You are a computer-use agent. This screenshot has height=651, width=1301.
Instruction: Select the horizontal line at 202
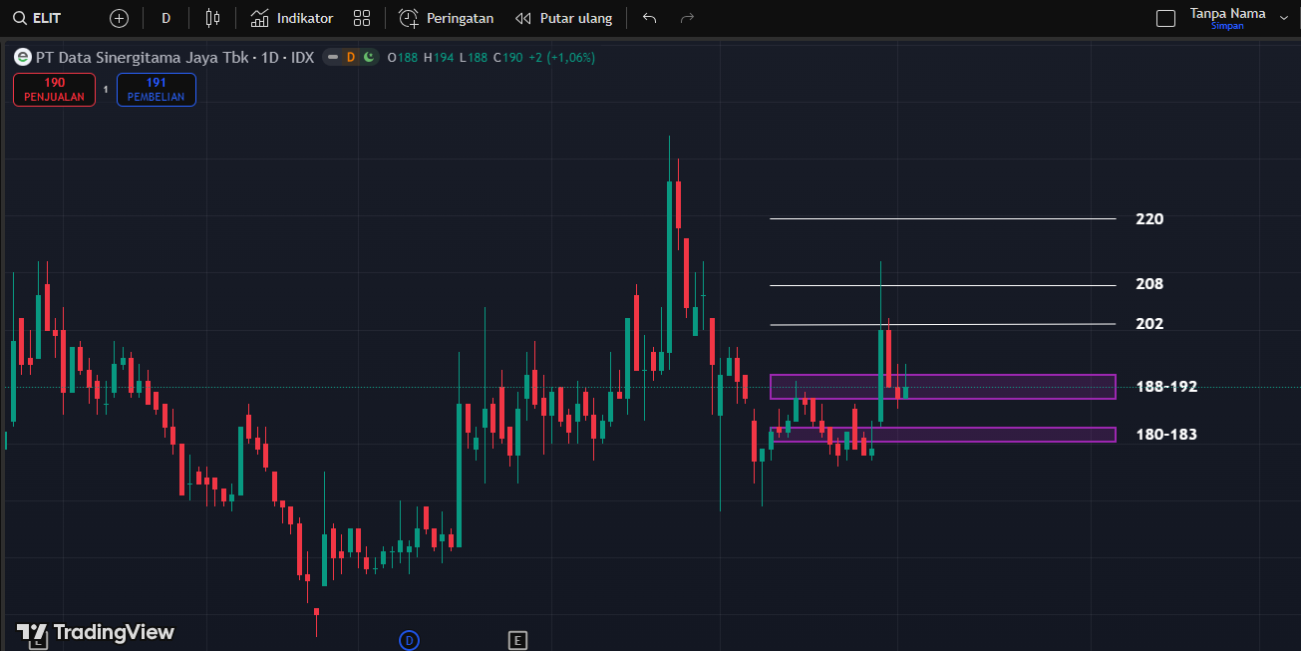(x=942, y=325)
